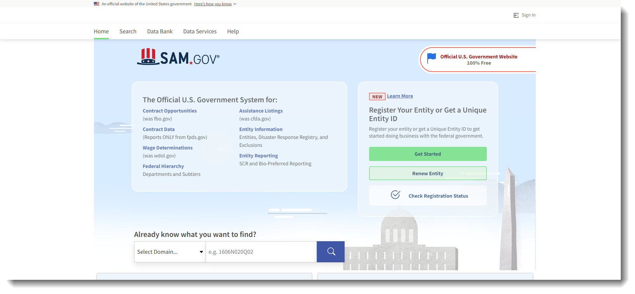635x294 pixels.
Task: Click heading "Register Your Entity or Get a Unique Entity ID"
Action: point(428,114)
